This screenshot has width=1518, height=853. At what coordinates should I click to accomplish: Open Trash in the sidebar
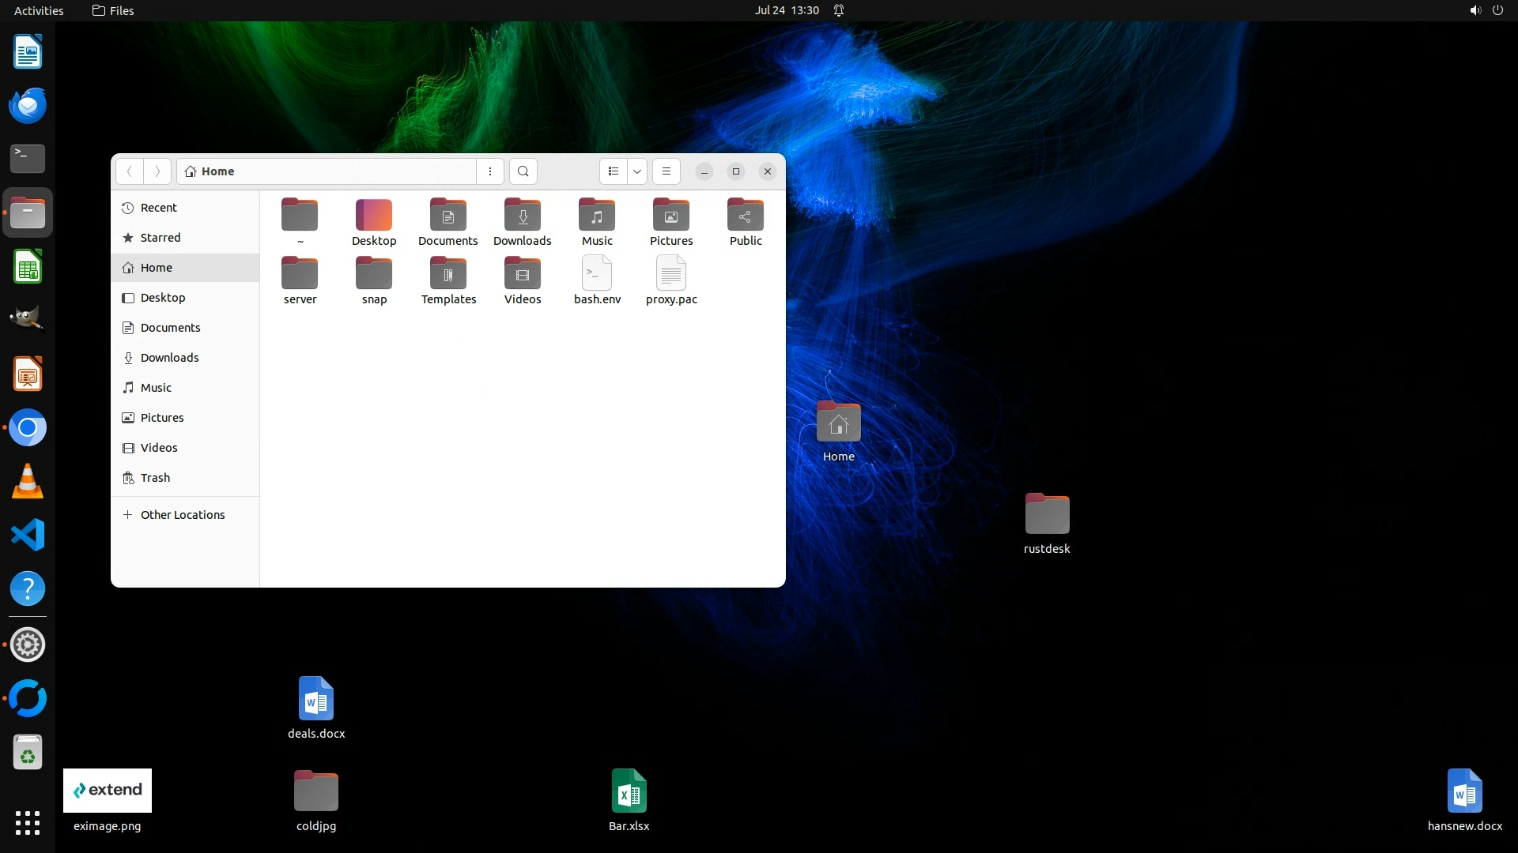[155, 478]
